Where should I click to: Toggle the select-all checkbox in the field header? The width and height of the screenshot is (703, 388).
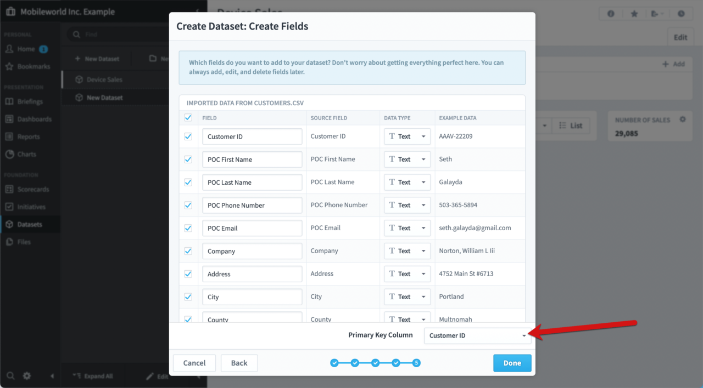click(x=188, y=117)
